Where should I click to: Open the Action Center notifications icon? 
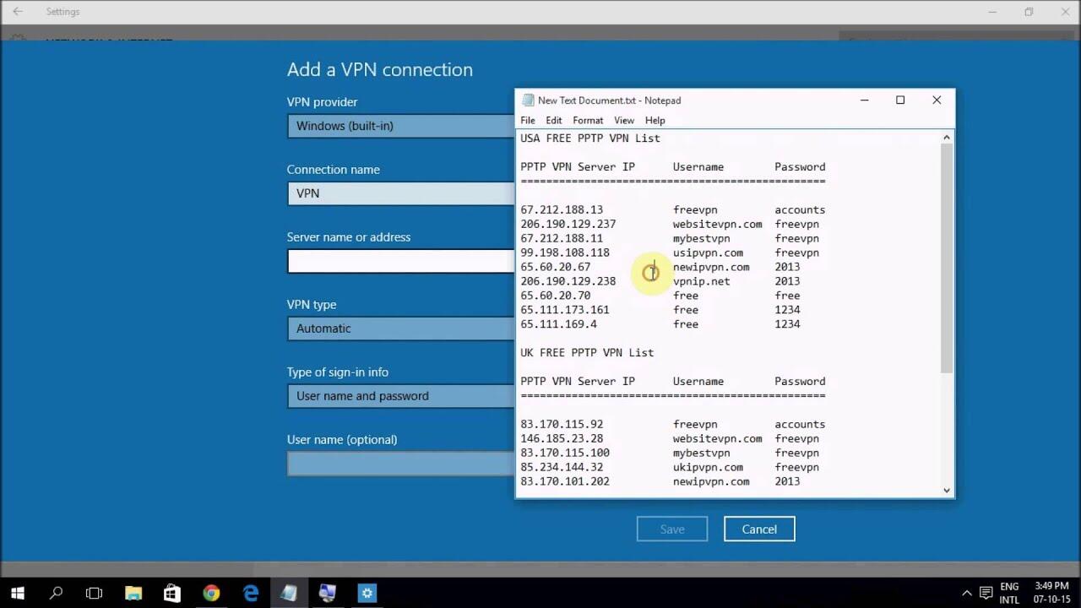coord(985,593)
